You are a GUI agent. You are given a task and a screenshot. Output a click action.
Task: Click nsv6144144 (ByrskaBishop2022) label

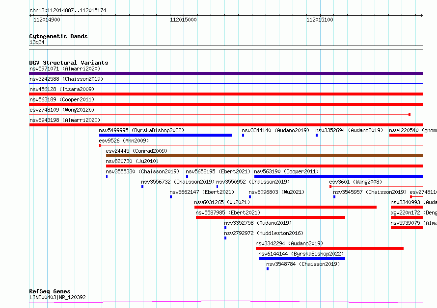pos(301,254)
